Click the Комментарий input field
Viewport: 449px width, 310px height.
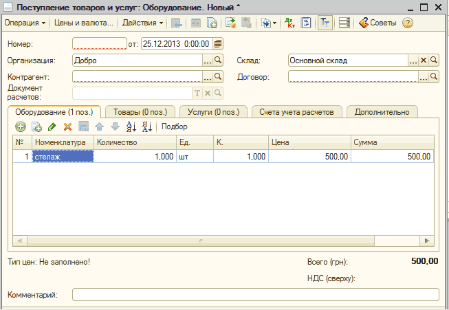255,295
